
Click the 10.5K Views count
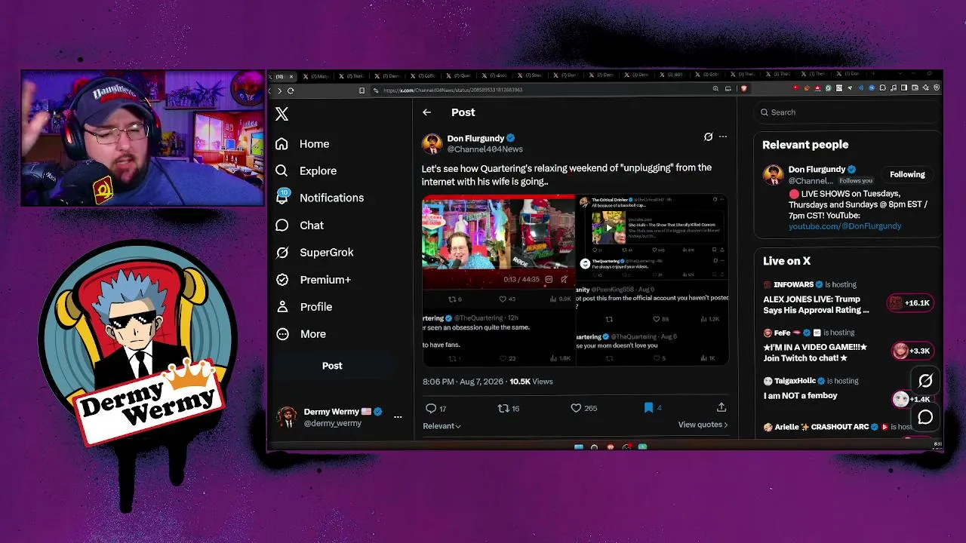[x=531, y=382]
